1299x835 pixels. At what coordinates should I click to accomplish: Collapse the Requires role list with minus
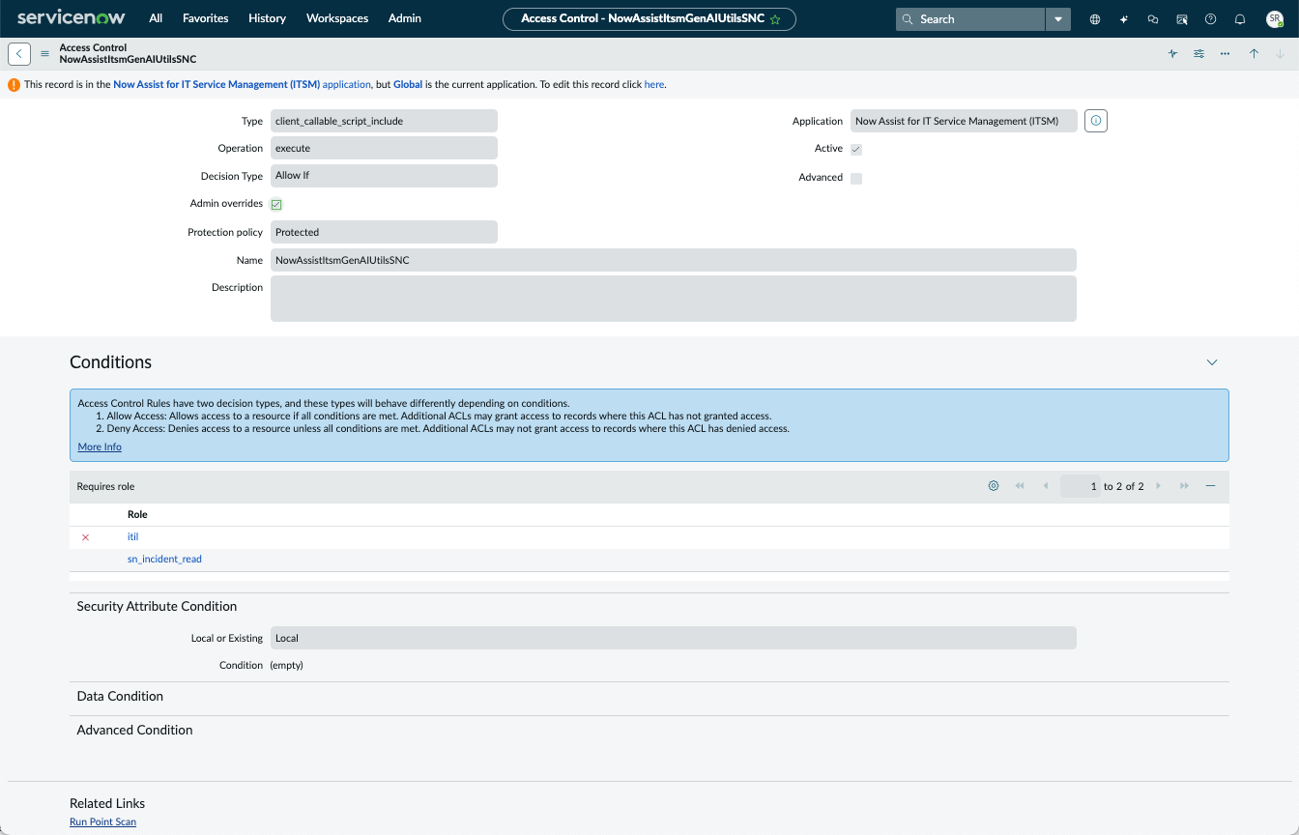coord(1210,486)
